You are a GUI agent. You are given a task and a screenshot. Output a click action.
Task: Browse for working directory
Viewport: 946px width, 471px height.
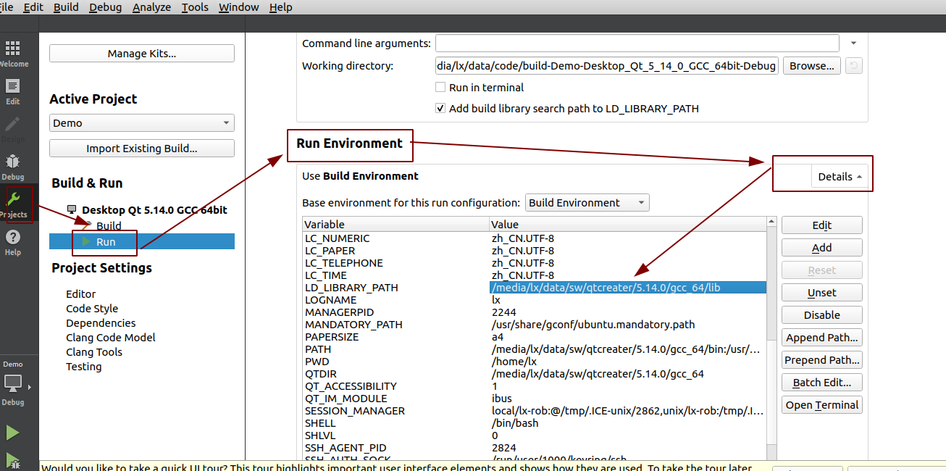point(811,66)
